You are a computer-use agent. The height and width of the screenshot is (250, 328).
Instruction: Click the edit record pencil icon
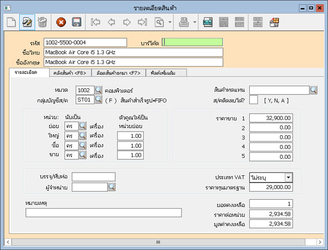(x=27, y=22)
